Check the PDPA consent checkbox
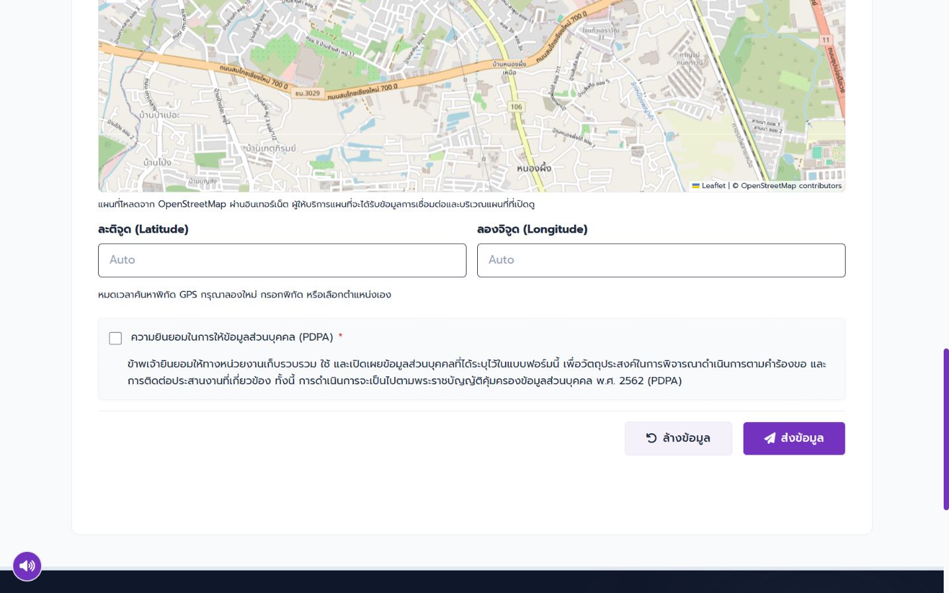Image resolution: width=949 pixels, height=593 pixels. pyautogui.click(x=115, y=338)
